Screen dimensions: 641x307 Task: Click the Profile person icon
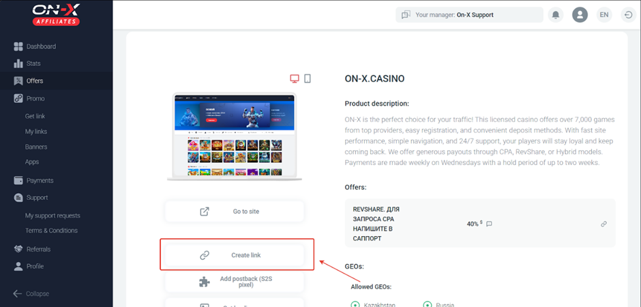pyautogui.click(x=18, y=267)
